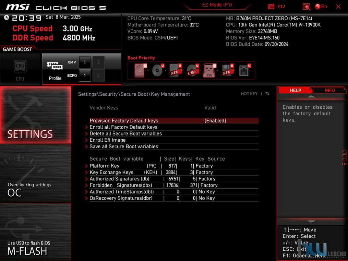The height and width of the screenshot is (261, 348).
Task: Switch to the INFO tab
Action: click(x=330, y=90)
